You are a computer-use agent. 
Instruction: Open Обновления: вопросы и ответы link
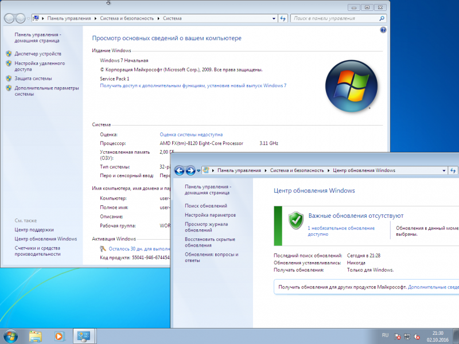[211, 257]
